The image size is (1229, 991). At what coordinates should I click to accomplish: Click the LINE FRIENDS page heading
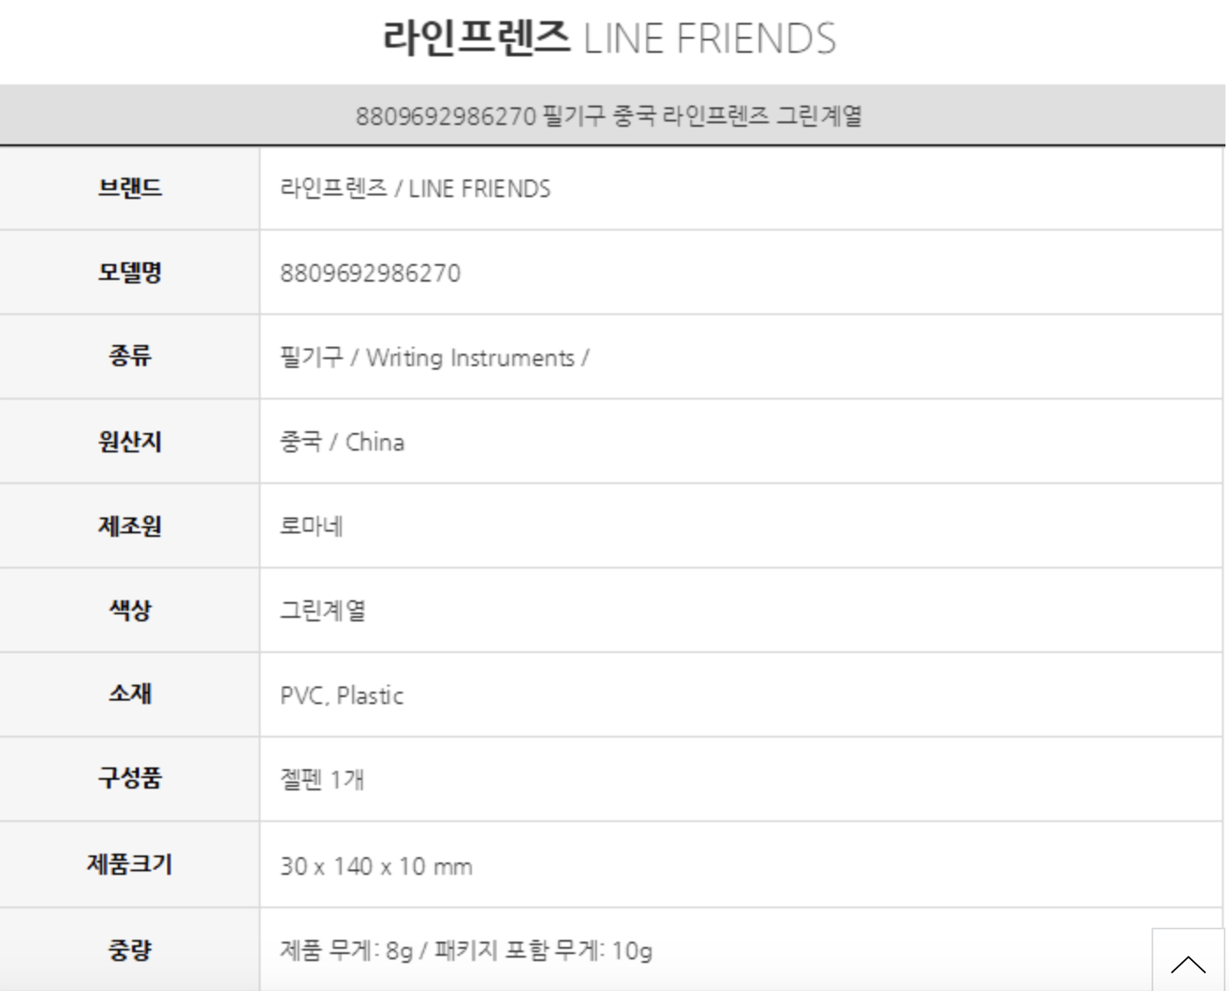(x=609, y=39)
